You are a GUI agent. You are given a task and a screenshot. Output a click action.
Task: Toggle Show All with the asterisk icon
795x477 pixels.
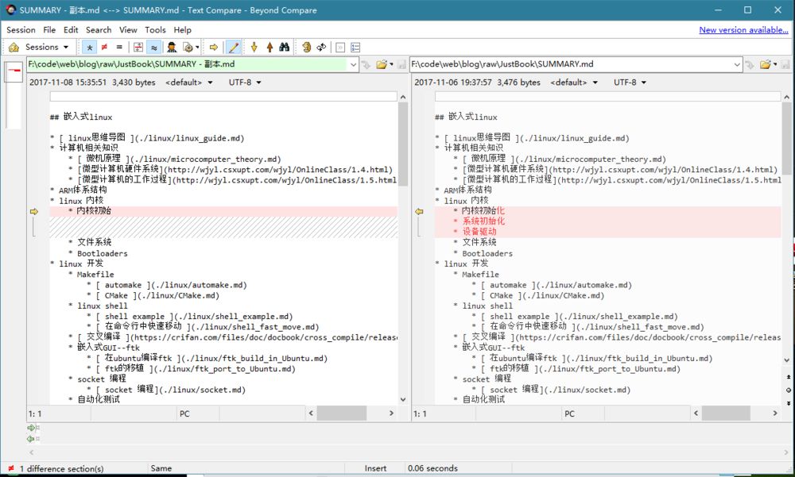pos(89,47)
